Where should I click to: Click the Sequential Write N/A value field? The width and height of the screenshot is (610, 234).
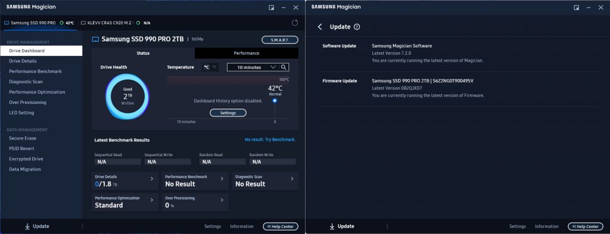tap(167, 162)
